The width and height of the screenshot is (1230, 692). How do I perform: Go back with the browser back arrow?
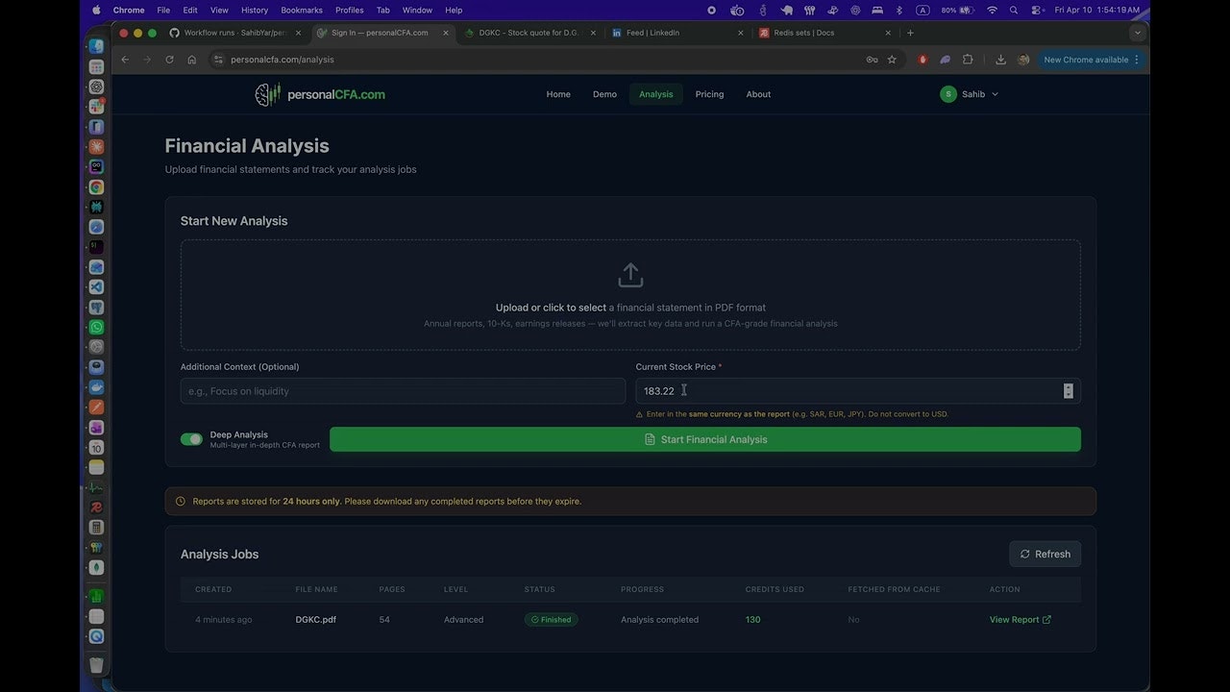[x=125, y=60]
